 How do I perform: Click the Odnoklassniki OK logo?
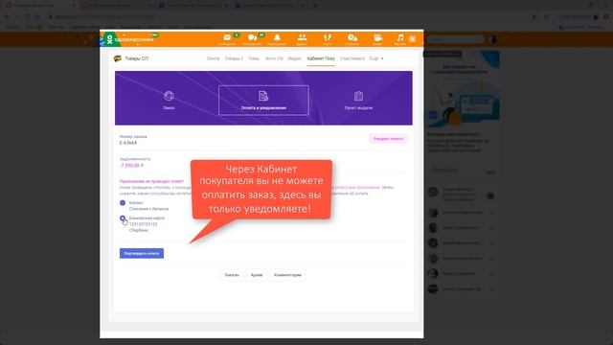pyautogui.click(x=110, y=39)
